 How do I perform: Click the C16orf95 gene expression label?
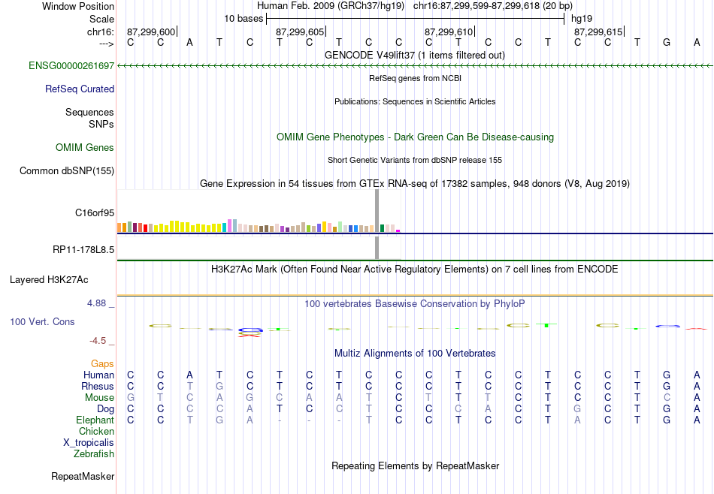tap(95, 212)
